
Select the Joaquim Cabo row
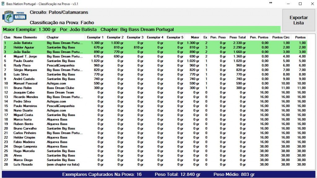[155, 93]
